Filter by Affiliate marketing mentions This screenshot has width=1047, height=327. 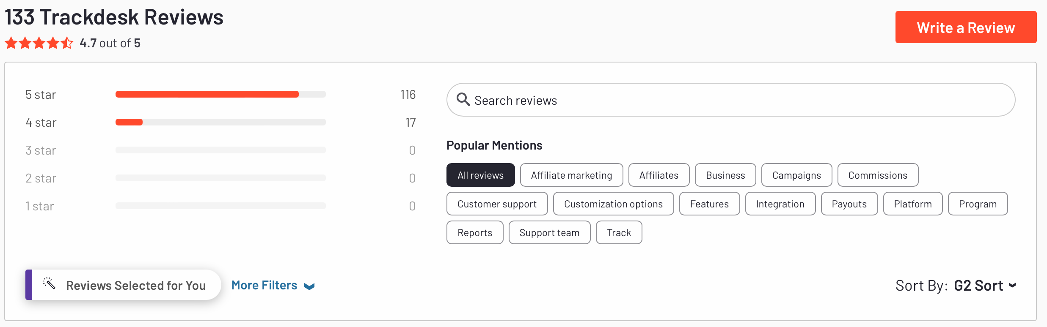point(571,175)
